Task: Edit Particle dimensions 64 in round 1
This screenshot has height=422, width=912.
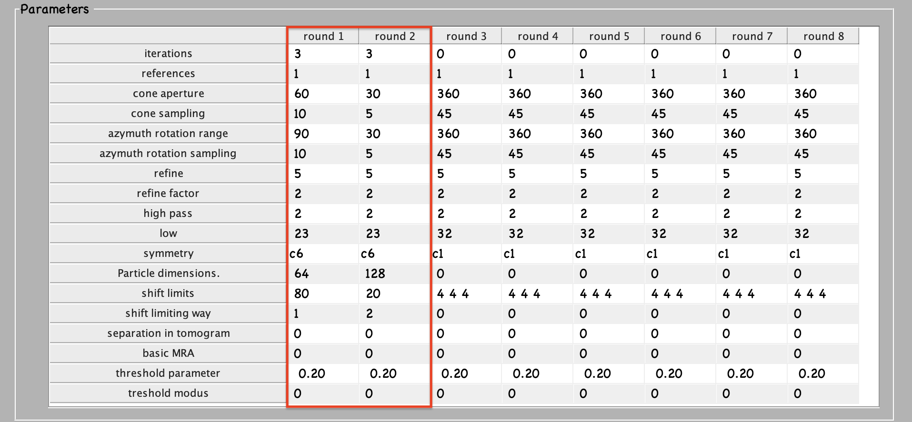Action: click(323, 274)
